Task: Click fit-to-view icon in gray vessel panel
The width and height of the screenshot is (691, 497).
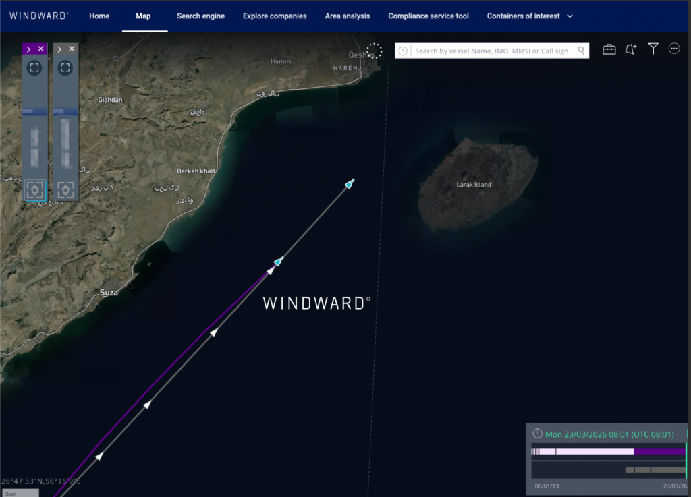Action: coord(65,68)
